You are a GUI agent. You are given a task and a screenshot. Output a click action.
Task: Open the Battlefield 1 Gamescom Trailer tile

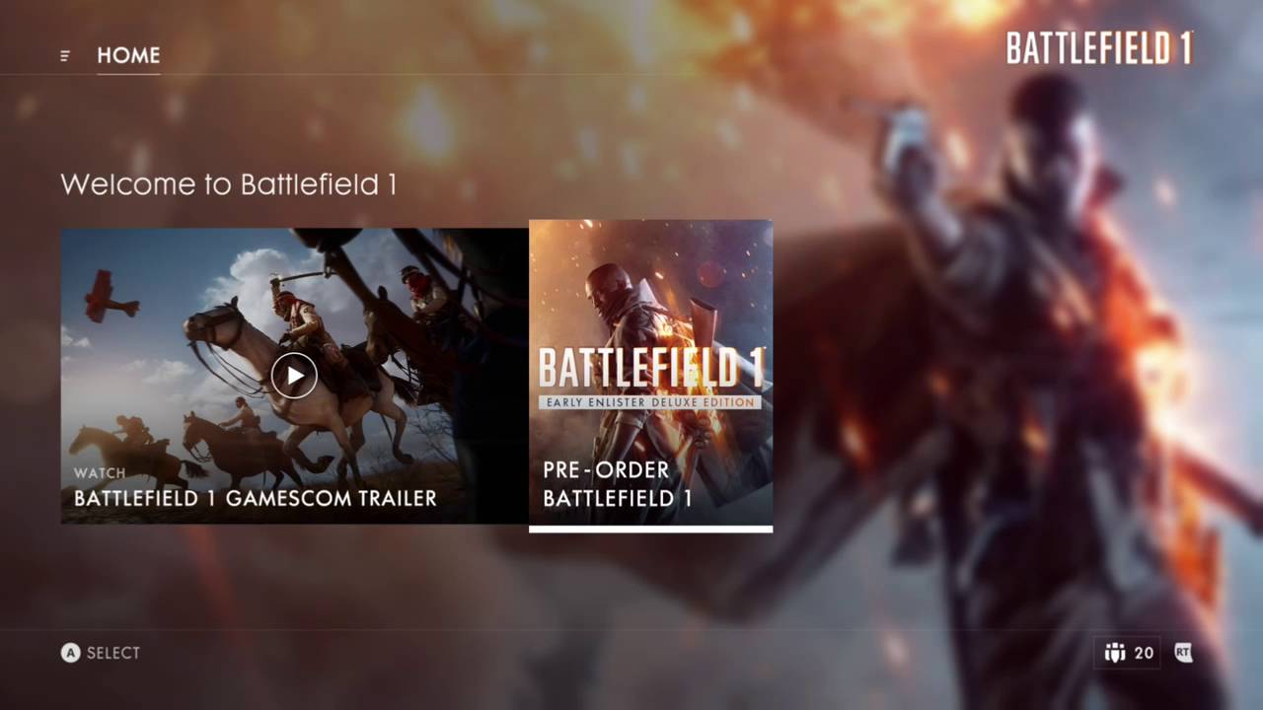click(x=294, y=376)
